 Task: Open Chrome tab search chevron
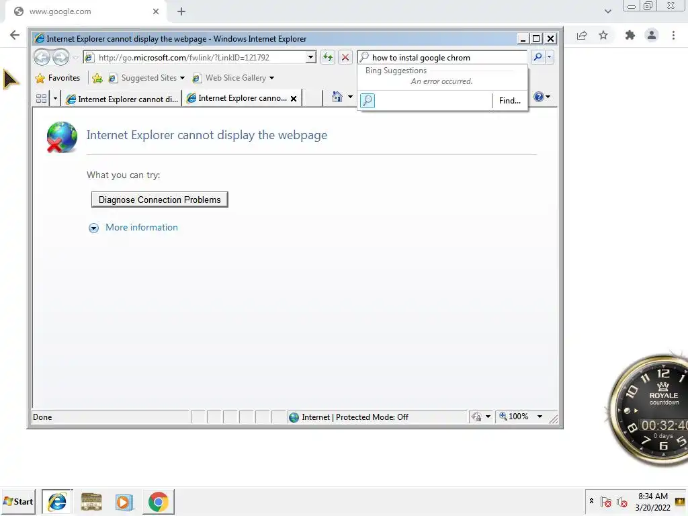coord(607,11)
